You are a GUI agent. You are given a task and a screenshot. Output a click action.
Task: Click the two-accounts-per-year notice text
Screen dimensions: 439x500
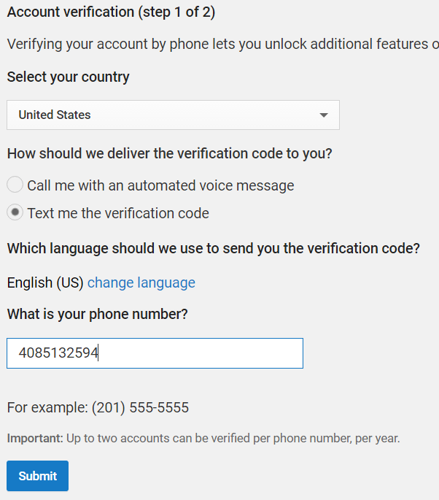[233, 439]
